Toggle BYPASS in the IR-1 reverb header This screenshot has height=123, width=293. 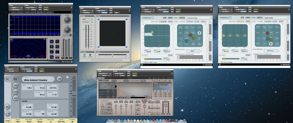pyautogui.click(x=135, y=73)
